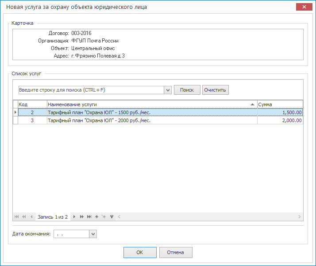The height and width of the screenshot is (266, 316).
Task: Sort by the Код column header
Action: click(x=32, y=104)
